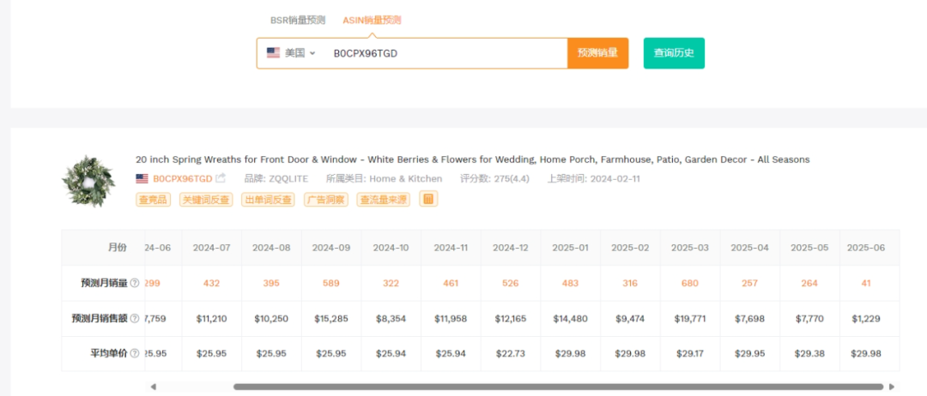The height and width of the screenshot is (396, 927).
Task: Click sales amount $1,229
Action: [x=866, y=319]
